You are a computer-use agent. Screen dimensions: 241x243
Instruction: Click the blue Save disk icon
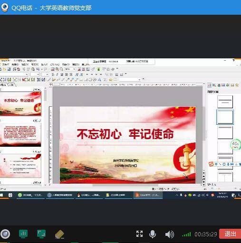pyautogui.click(x=9, y=69)
